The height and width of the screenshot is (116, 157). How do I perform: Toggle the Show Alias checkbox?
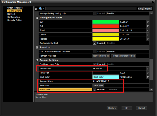coord(95,90)
